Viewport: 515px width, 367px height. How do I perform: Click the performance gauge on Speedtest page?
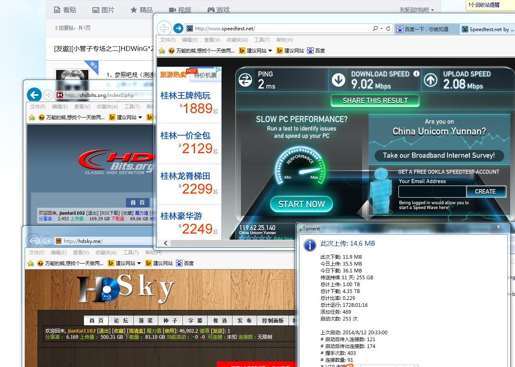(301, 167)
